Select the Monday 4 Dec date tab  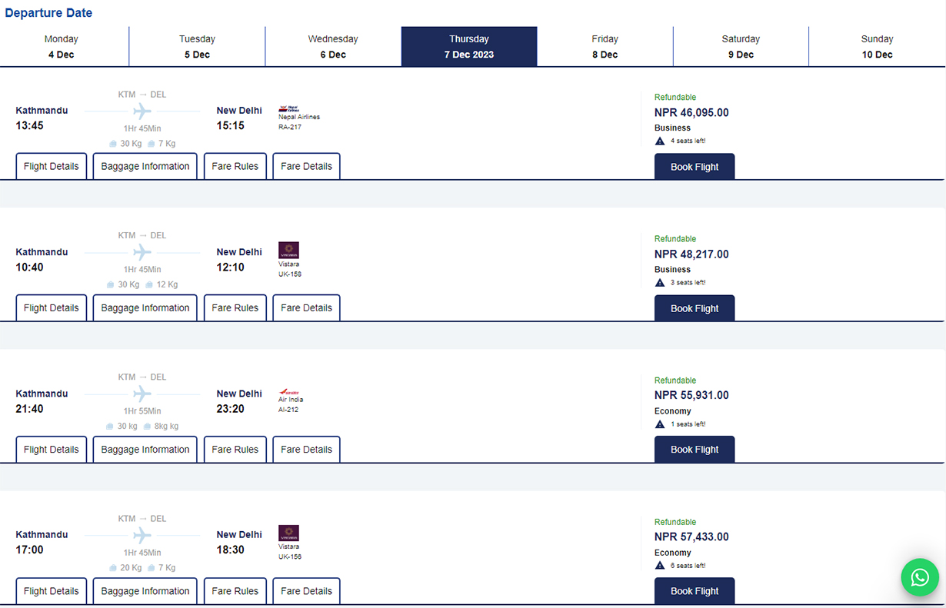(x=61, y=47)
